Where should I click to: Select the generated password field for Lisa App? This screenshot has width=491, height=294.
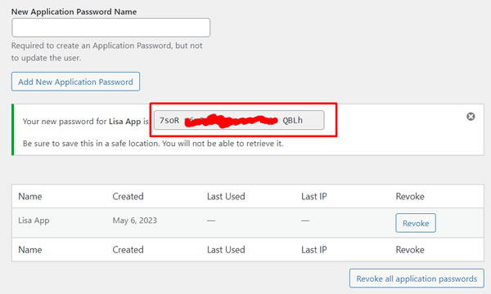tap(239, 120)
